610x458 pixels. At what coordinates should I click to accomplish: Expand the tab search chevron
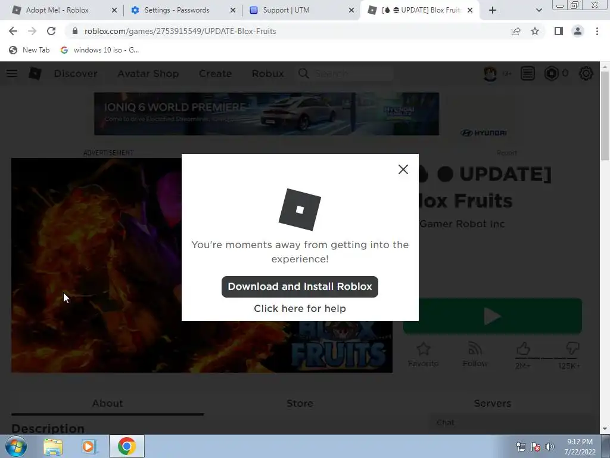[539, 10]
